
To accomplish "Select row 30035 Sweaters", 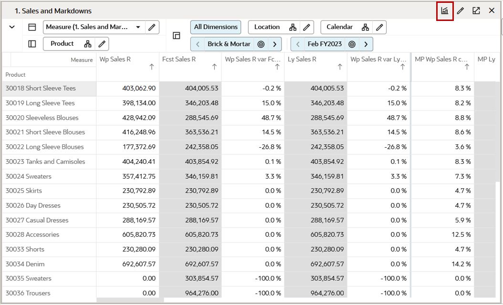I will click(x=49, y=279).
